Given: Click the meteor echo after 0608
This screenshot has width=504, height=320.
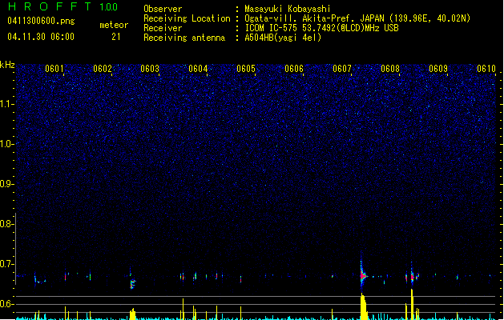Looking at the screenshot, I should (x=412, y=276).
